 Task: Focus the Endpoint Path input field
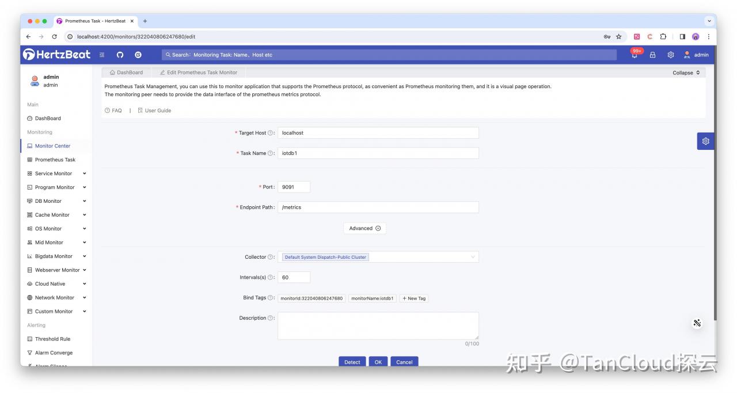(378, 207)
